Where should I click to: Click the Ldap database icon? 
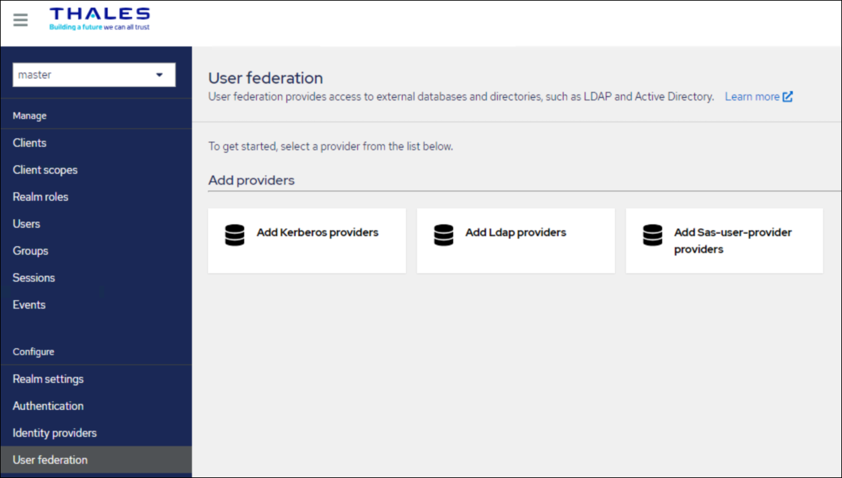tap(444, 235)
